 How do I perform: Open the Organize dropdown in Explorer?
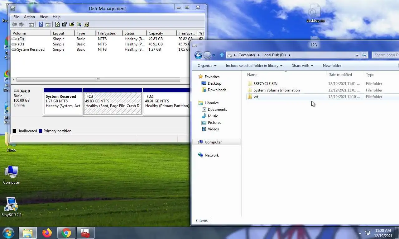click(207, 66)
